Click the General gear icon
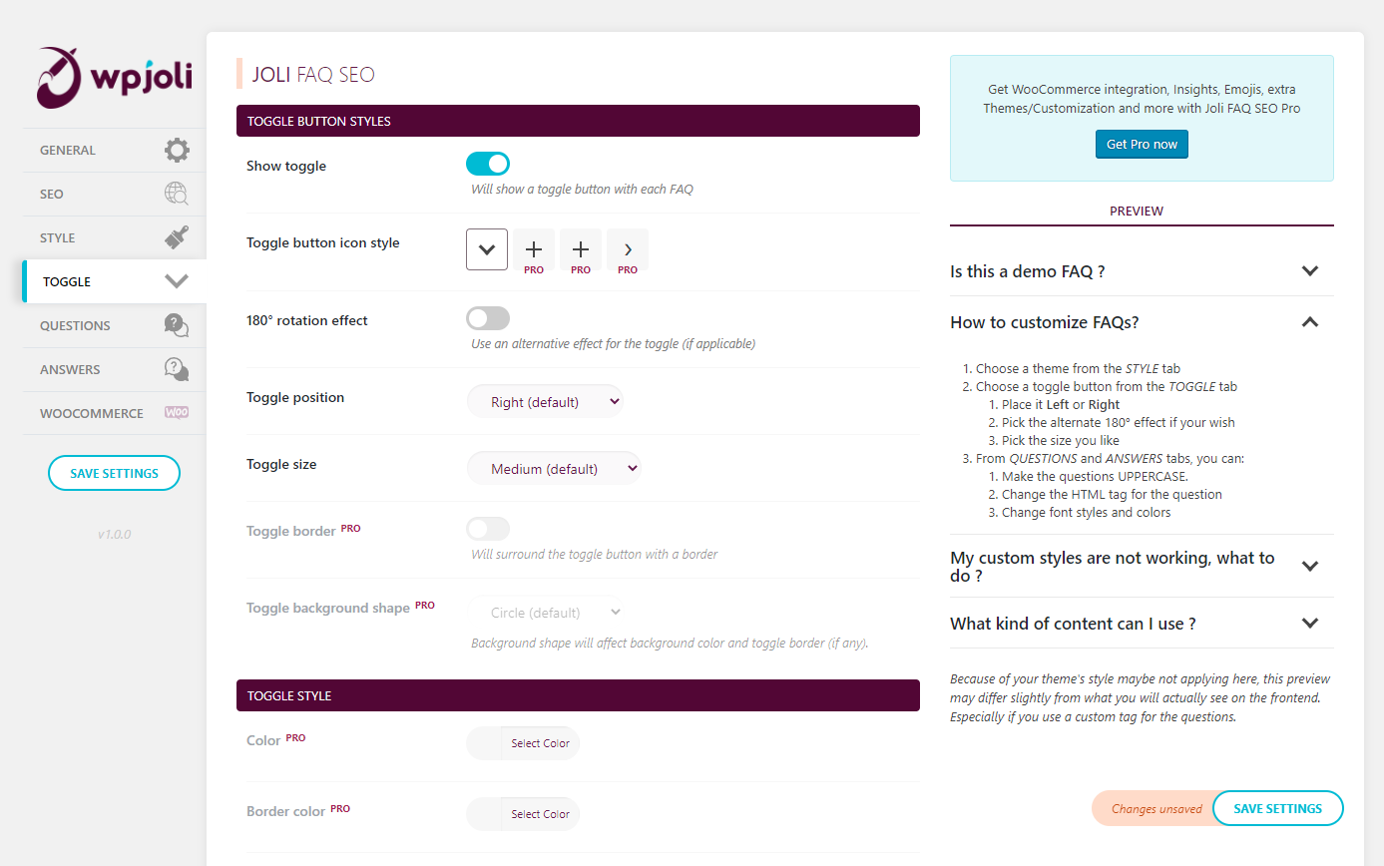The width and height of the screenshot is (1384, 866). point(177,151)
